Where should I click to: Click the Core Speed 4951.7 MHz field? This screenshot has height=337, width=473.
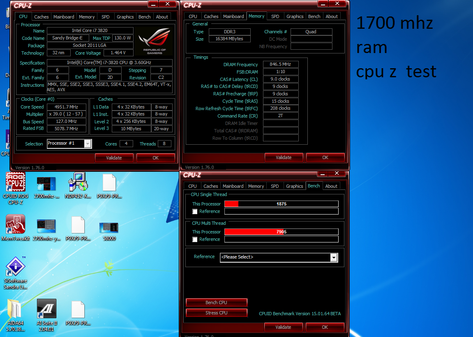66,107
